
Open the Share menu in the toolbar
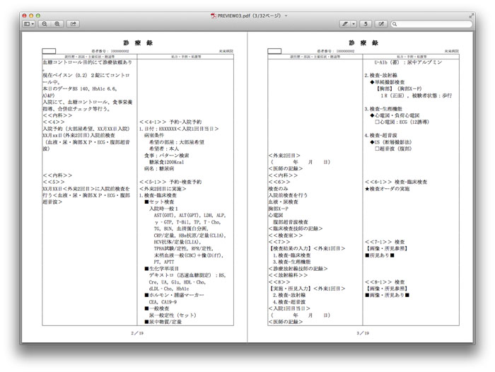click(73, 24)
